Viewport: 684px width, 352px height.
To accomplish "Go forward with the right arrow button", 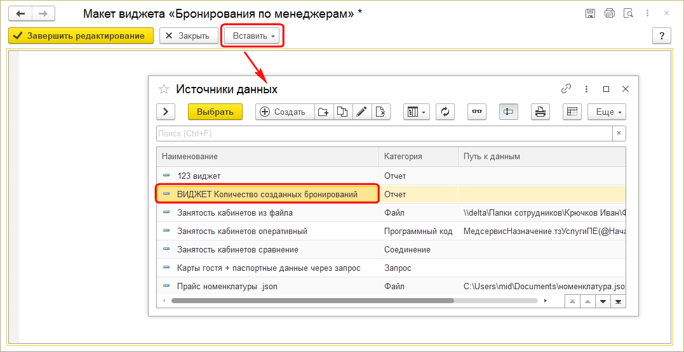I will [x=43, y=13].
